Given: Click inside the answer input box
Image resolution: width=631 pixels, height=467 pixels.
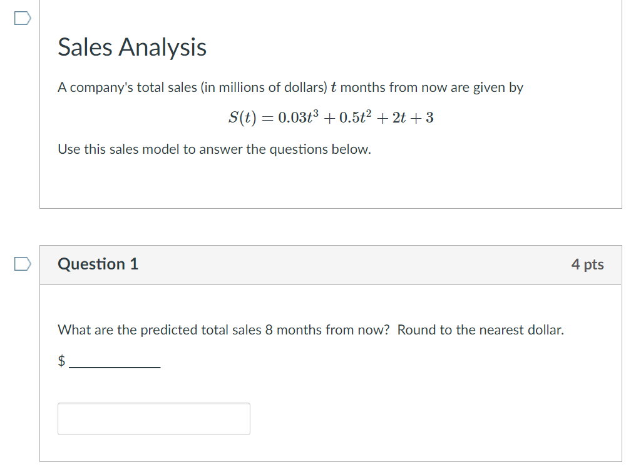Looking at the screenshot, I should 153,419.
